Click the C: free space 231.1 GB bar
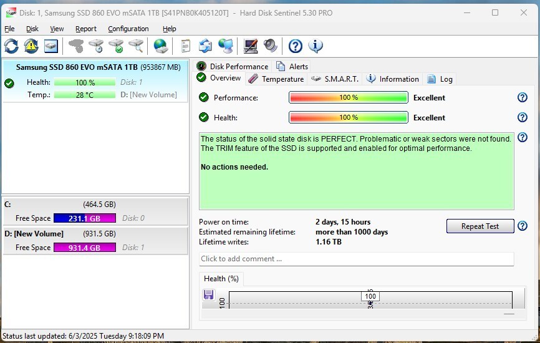Viewport: 540px width, 343px height. (x=85, y=218)
